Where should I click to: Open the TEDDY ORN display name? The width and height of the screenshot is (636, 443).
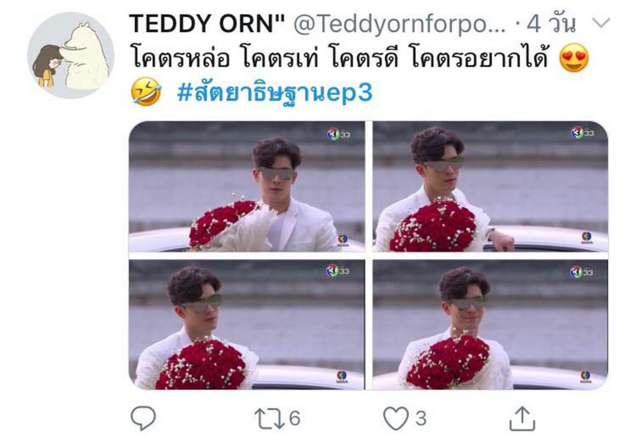point(207,24)
